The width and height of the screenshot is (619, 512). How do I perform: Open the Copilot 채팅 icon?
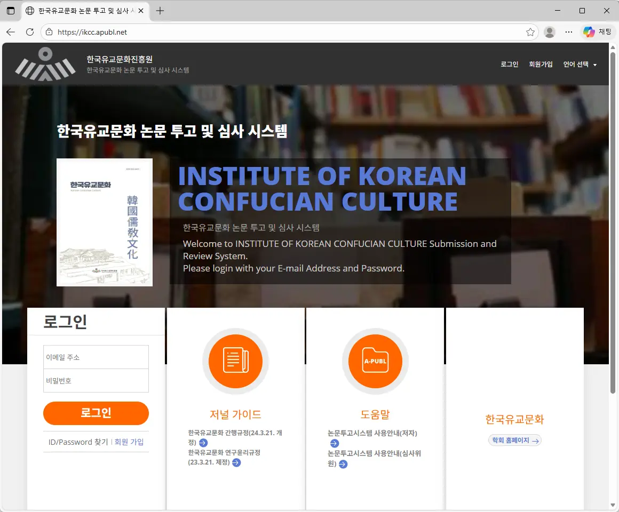pos(589,31)
